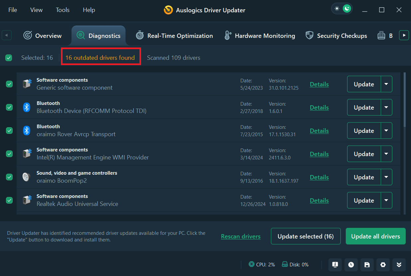Click the info panel icon in bottom bar
The image size is (411, 276).
coord(335,265)
